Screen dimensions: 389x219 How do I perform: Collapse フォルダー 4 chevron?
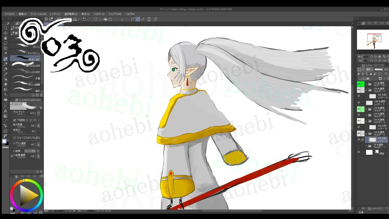click(x=366, y=134)
